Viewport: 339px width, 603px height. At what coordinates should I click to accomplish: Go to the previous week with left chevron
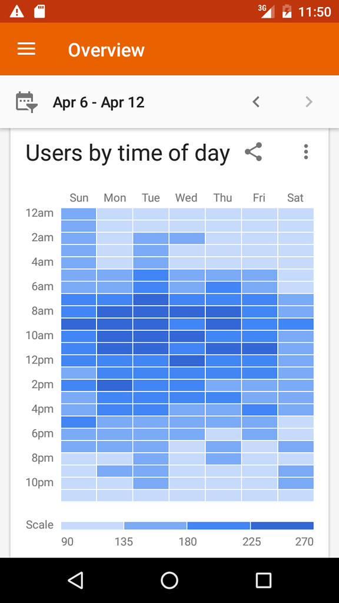pyautogui.click(x=256, y=101)
